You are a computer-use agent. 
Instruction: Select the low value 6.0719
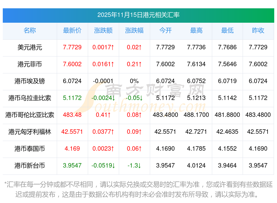(x=227, y=81)
